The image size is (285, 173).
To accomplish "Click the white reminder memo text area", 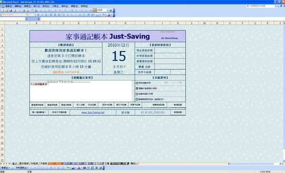I will [x=81, y=91].
